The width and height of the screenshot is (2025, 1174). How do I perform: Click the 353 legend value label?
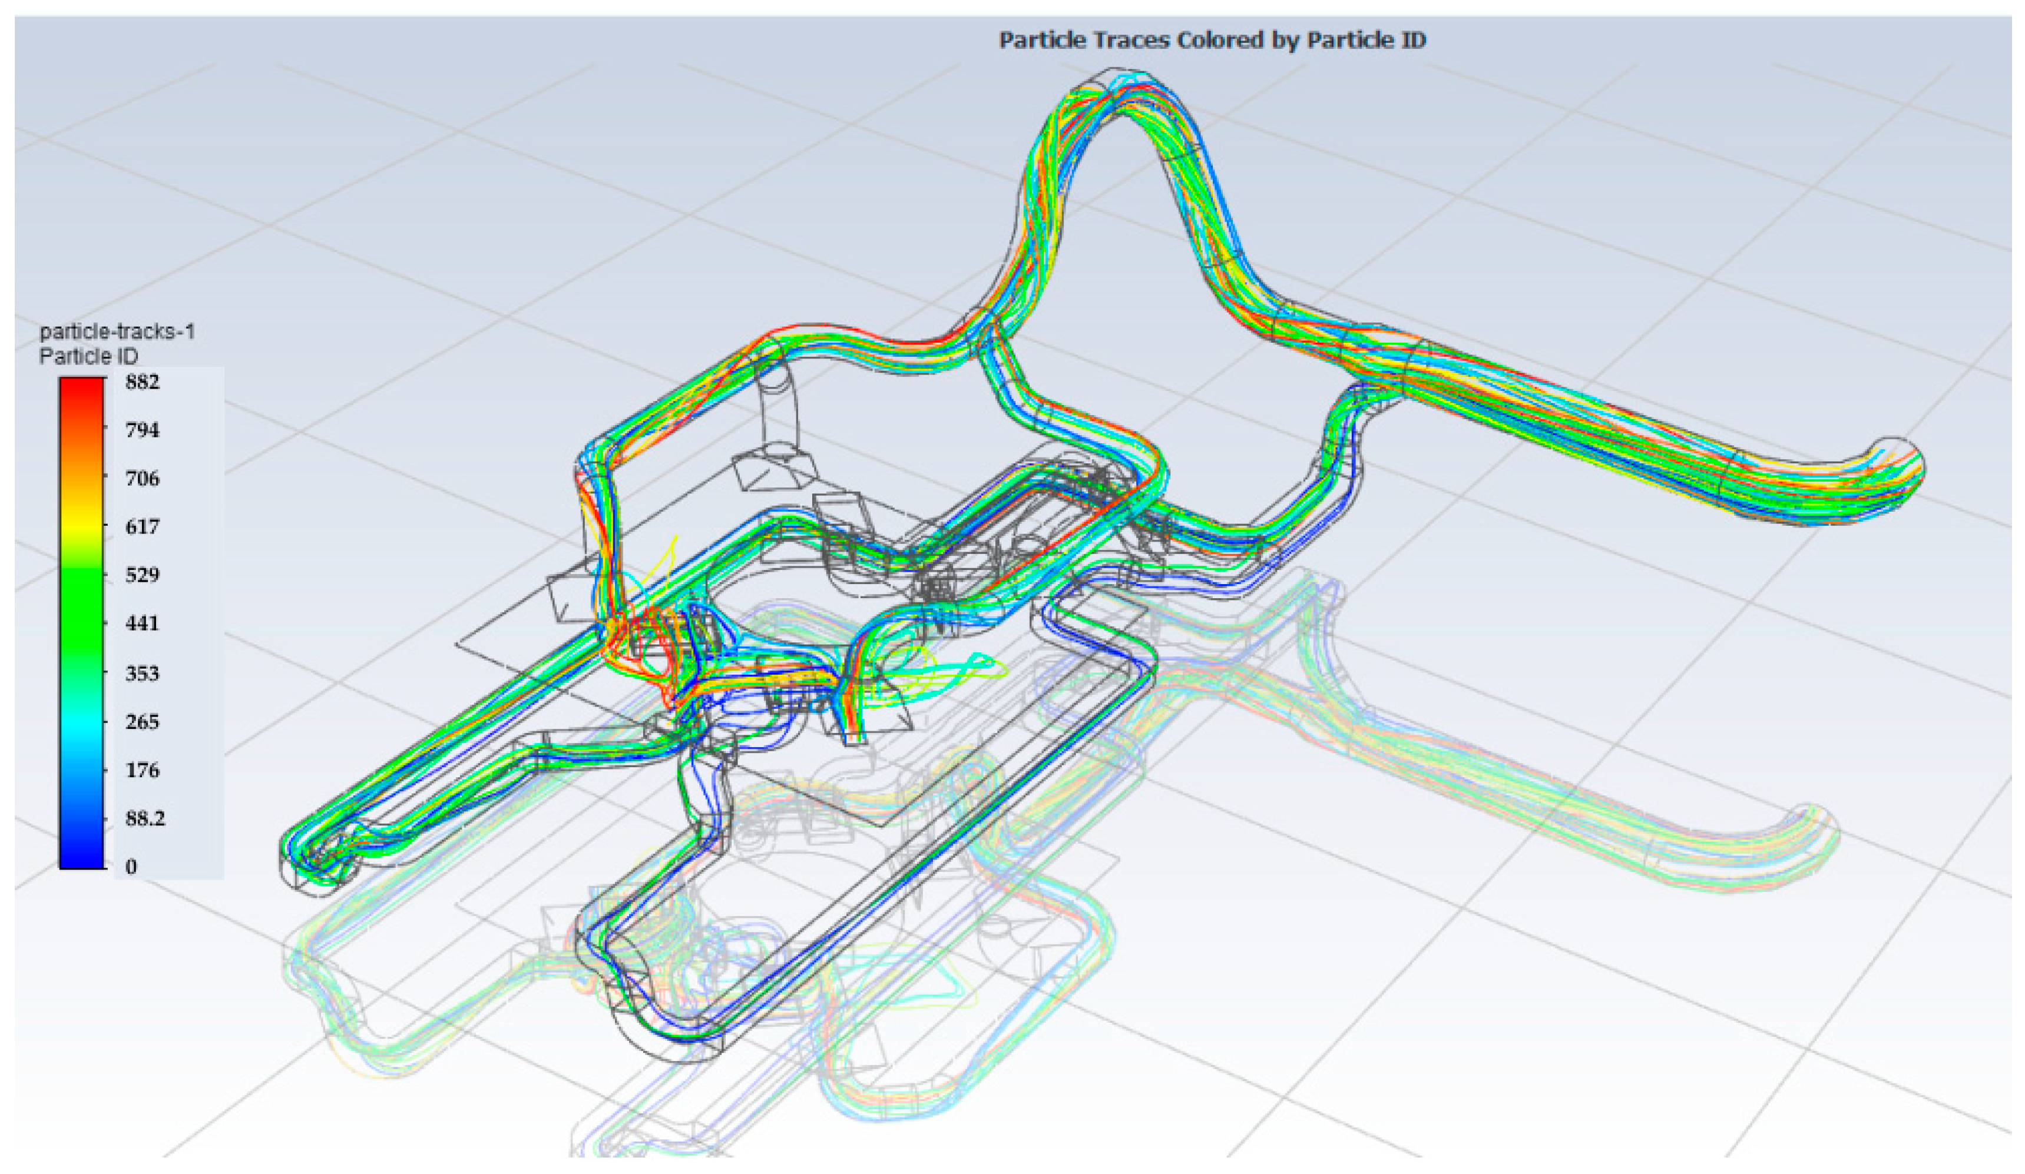tap(142, 673)
